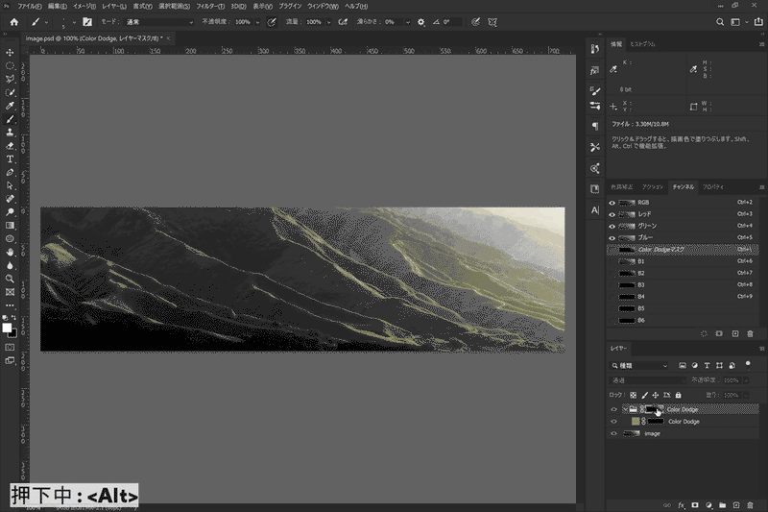768x512 pixels.
Task: Go to the Home screen icon
Action: tap(14, 22)
